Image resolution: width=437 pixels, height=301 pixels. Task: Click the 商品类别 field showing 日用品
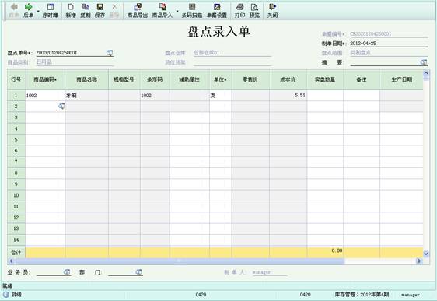[75, 62]
